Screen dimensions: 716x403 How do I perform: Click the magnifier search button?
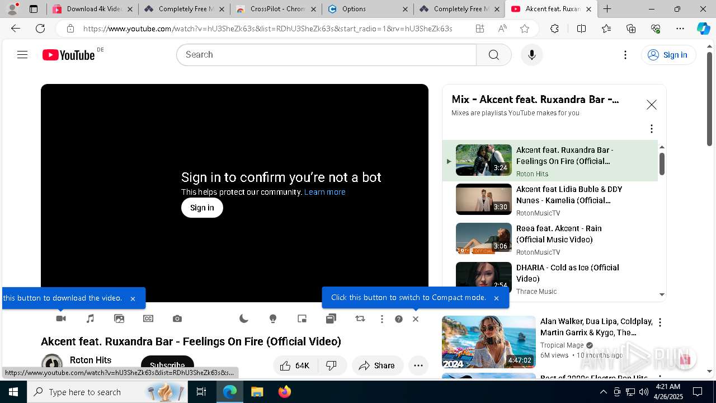(493, 55)
